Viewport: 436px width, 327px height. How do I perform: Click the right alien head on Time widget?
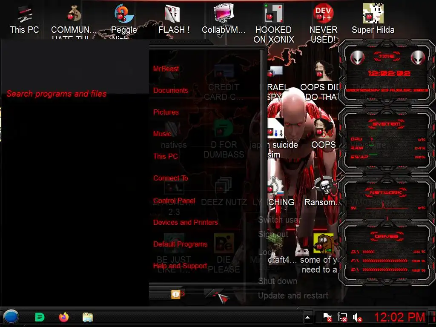[x=418, y=58]
